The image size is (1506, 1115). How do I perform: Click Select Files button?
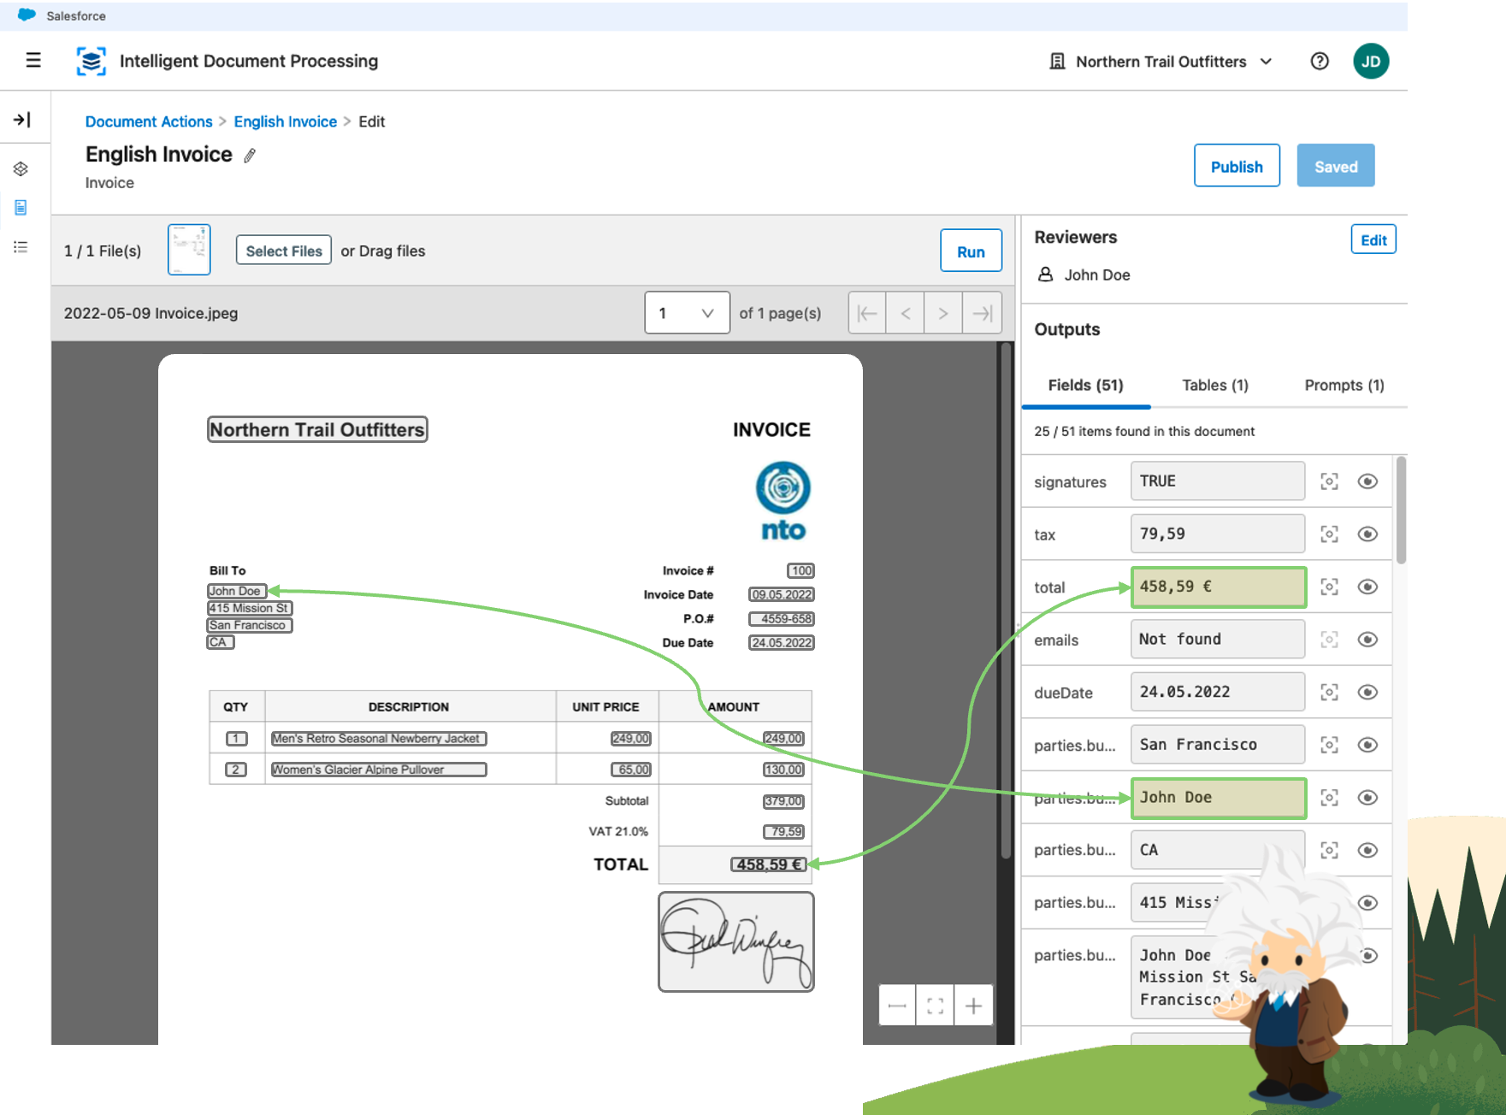click(x=284, y=251)
